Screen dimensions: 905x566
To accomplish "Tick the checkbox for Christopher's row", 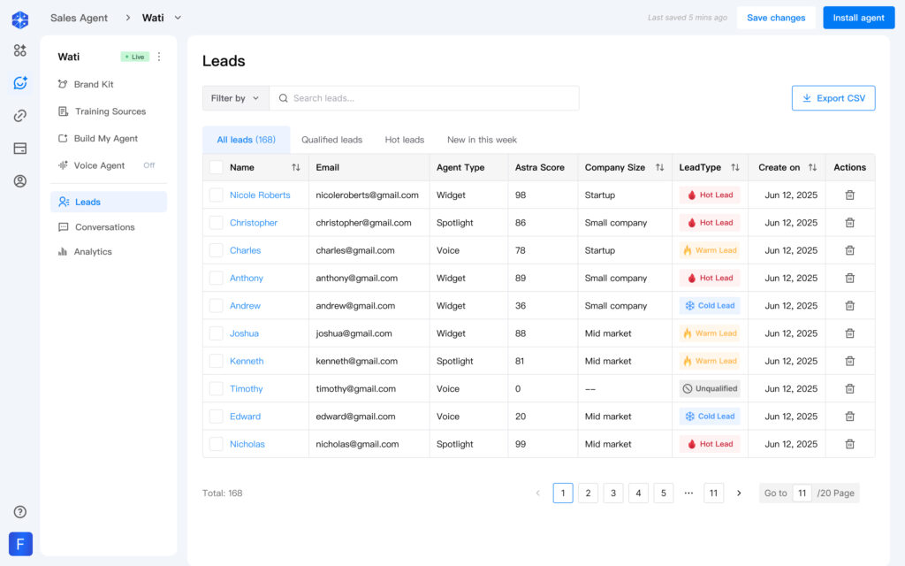I will point(217,223).
